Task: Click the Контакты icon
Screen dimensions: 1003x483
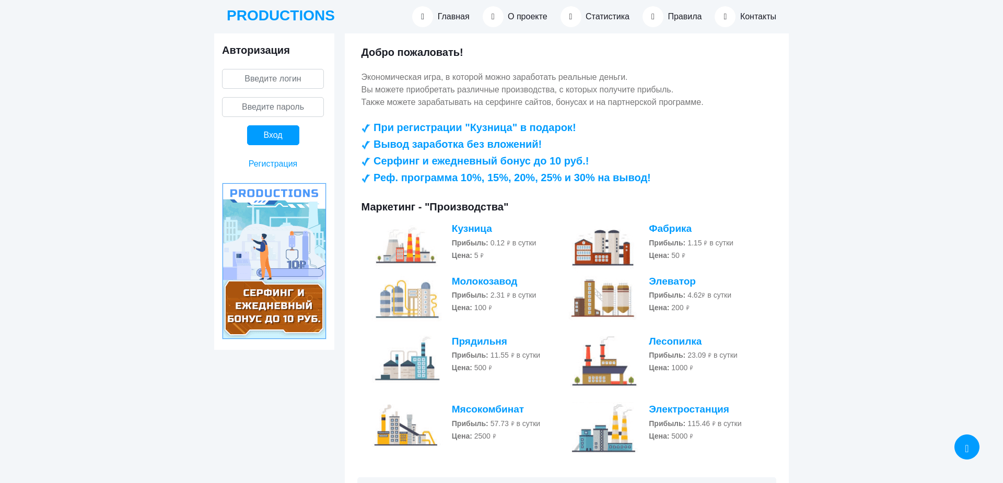Action: pos(725,16)
